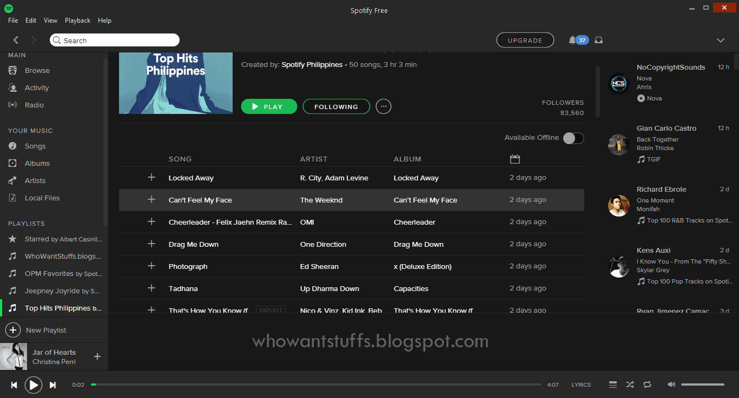The height and width of the screenshot is (398, 739).
Task: Adjust the volume slider
Action: (x=702, y=384)
